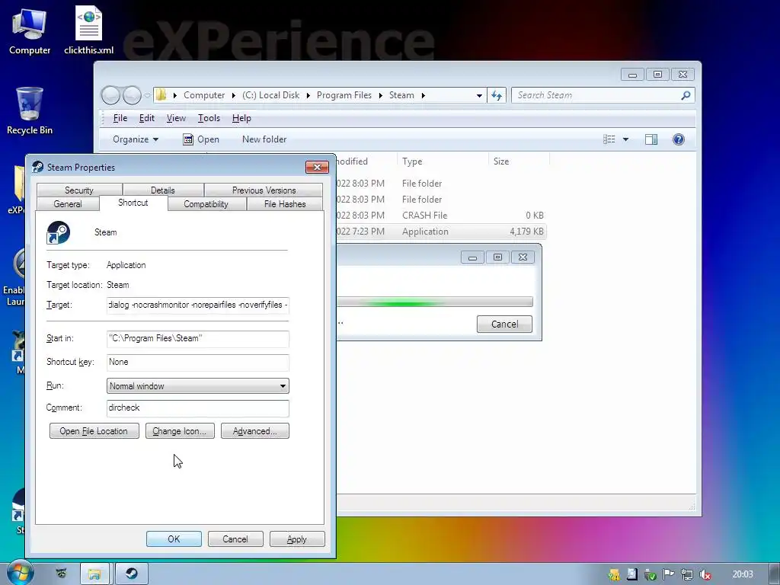Viewport: 780px width, 585px height.
Task: Switch to the Previous Versions tab
Action: point(264,190)
